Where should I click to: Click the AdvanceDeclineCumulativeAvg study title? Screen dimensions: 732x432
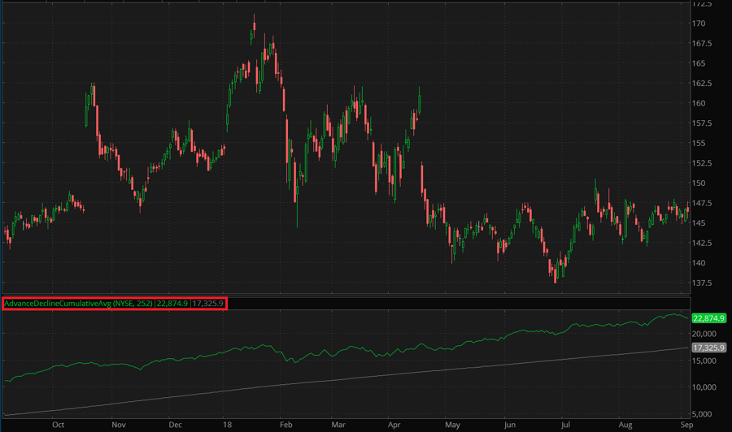click(x=78, y=304)
